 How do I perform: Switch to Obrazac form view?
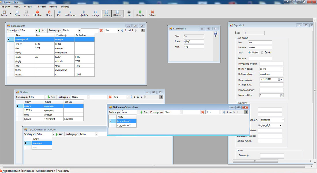(118, 13)
